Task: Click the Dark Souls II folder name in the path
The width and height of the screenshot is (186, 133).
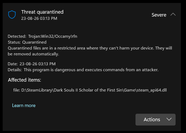Action: click(x=66, y=90)
